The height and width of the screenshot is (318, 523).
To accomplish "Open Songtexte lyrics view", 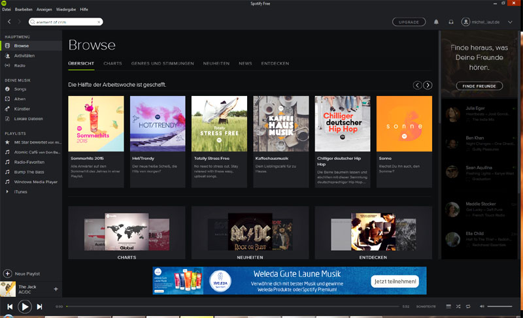I will 426,306.
